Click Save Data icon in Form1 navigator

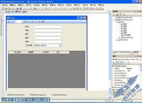point(43,21)
